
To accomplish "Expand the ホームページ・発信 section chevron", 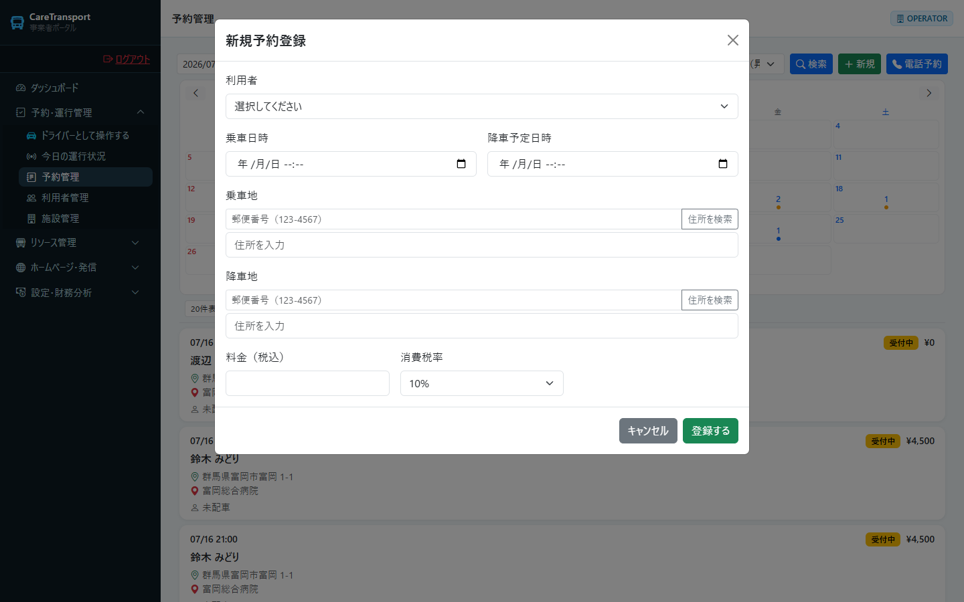I will click(x=135, y=268).
